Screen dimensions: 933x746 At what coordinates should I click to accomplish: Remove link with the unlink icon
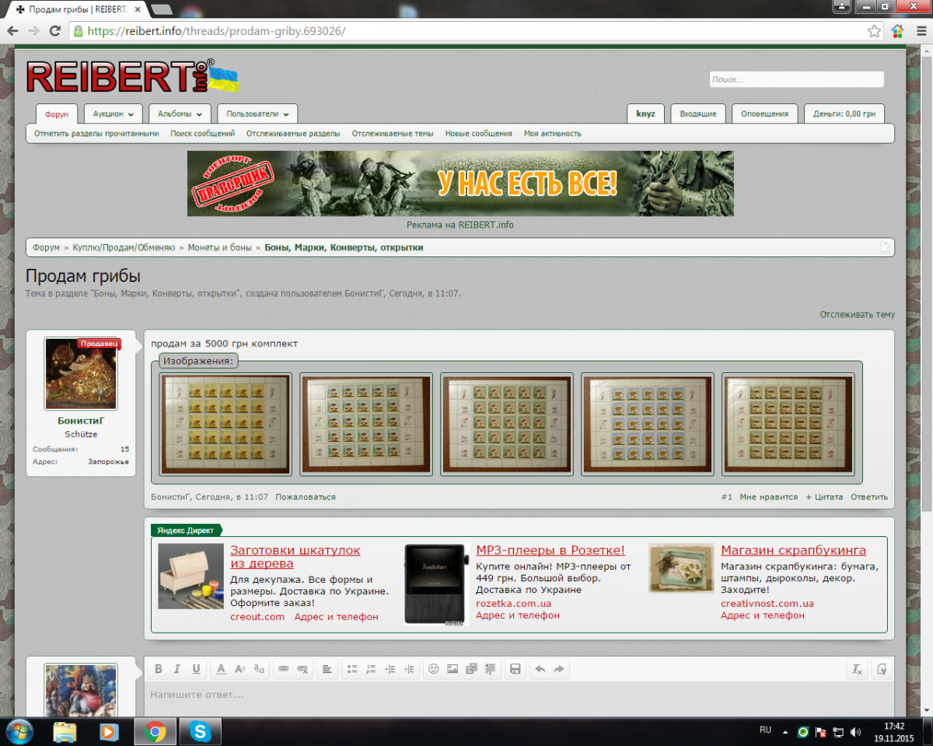[x=302, y=669]
